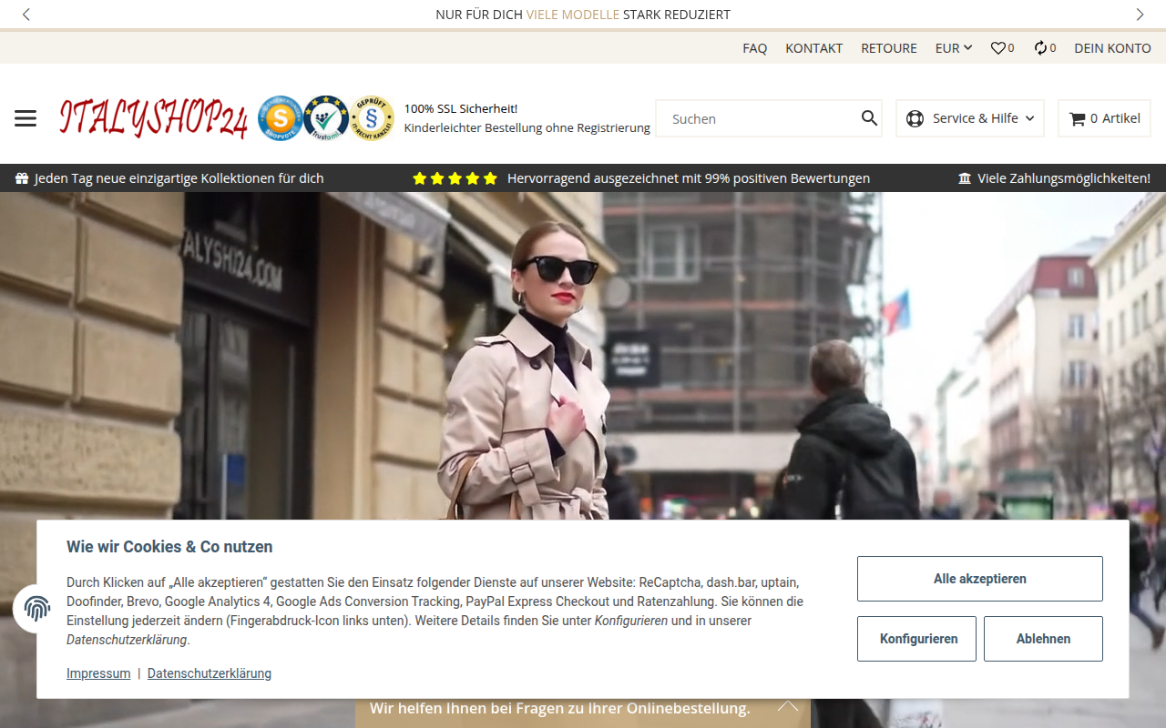Click "Wir helfen Ihnen bei Fragen" bar text

pyautogui.click(x=560, y=708)
